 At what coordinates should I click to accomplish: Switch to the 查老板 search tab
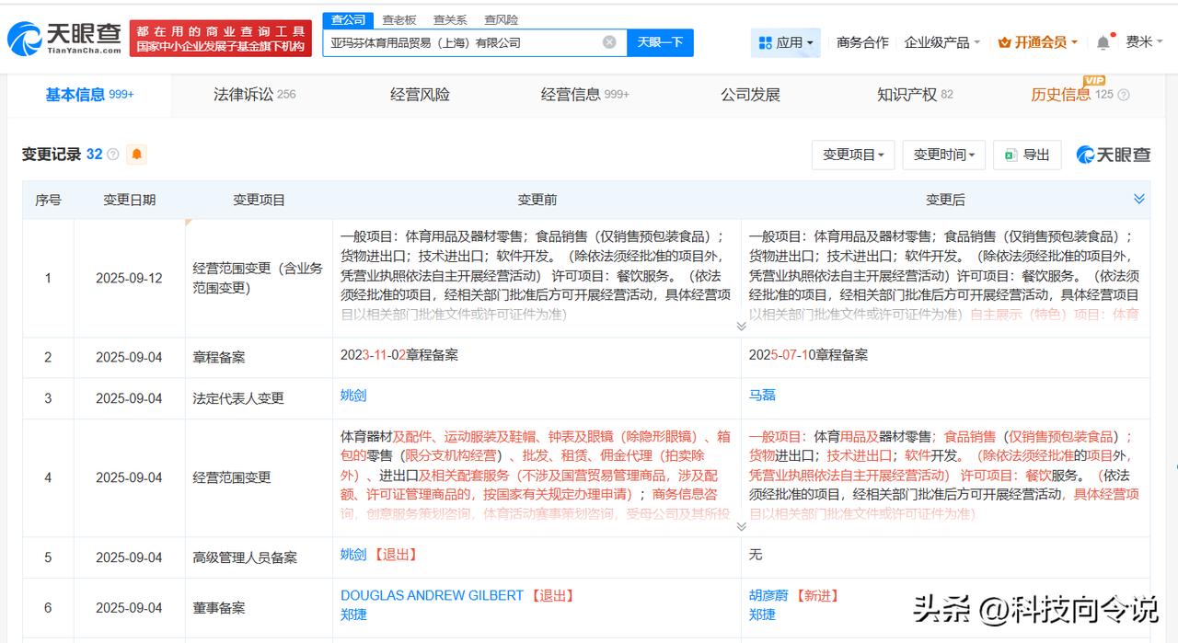coord(399,19)
